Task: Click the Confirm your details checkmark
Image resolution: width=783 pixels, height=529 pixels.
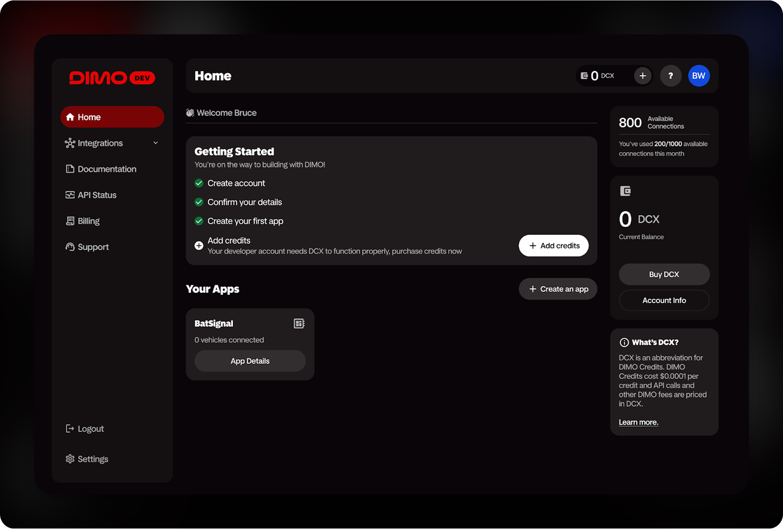Action: (199, 202)
